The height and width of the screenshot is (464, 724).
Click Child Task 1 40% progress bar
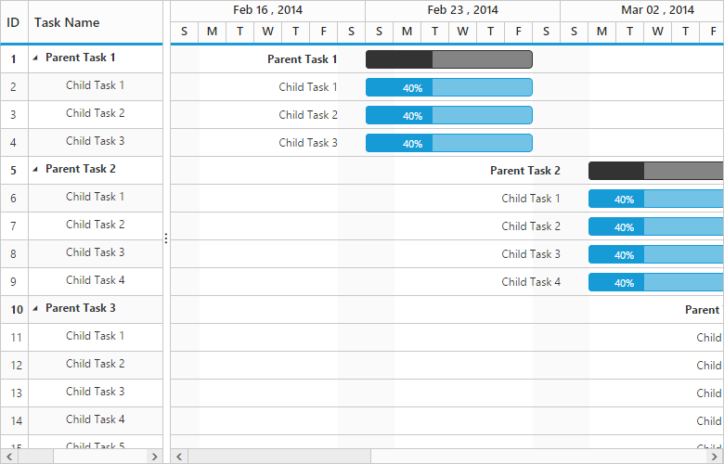pyautogui.click(x=449, y=87)
